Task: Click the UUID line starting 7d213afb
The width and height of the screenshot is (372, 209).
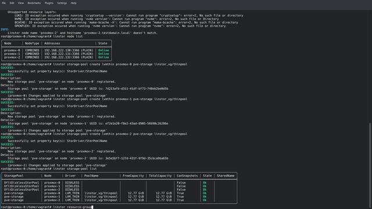Action: coord(88,89)
